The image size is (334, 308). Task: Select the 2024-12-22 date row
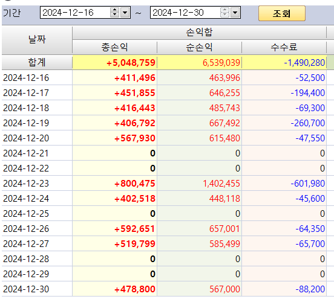26,168
